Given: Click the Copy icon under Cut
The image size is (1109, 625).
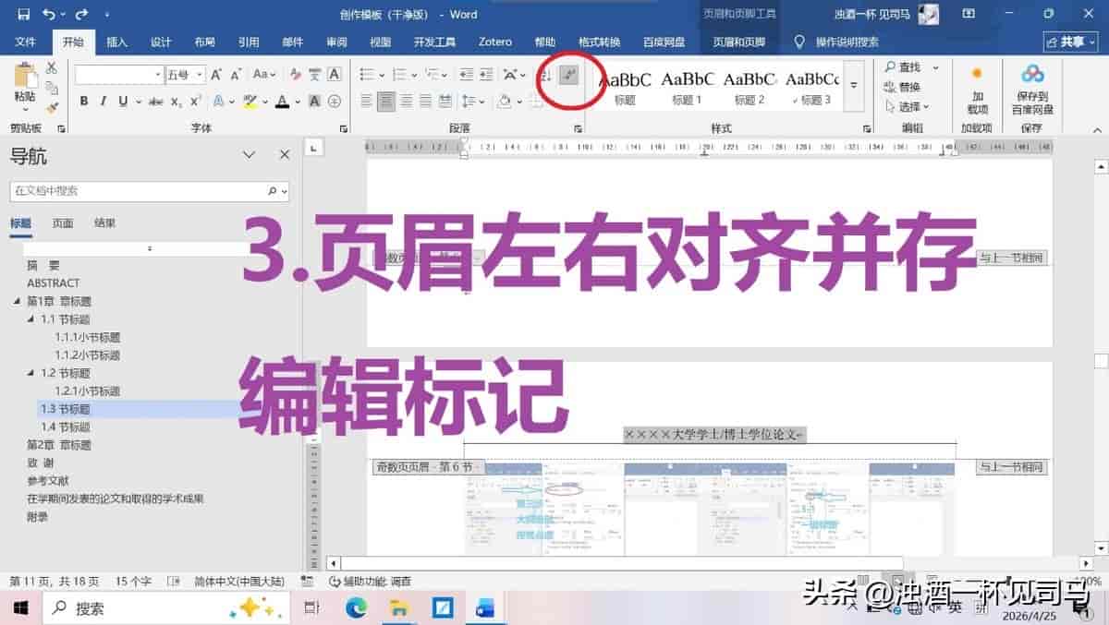Looking at the screenshot, I should (x=52, y=87).
